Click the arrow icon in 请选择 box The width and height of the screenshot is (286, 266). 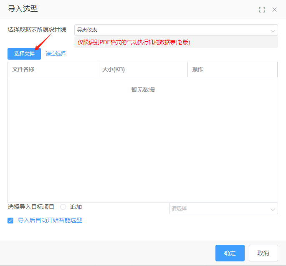pyautogui.click(x=273, y=209)
